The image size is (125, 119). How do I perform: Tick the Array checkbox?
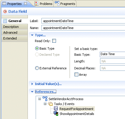pyautogui.click(x=76, y=75)
